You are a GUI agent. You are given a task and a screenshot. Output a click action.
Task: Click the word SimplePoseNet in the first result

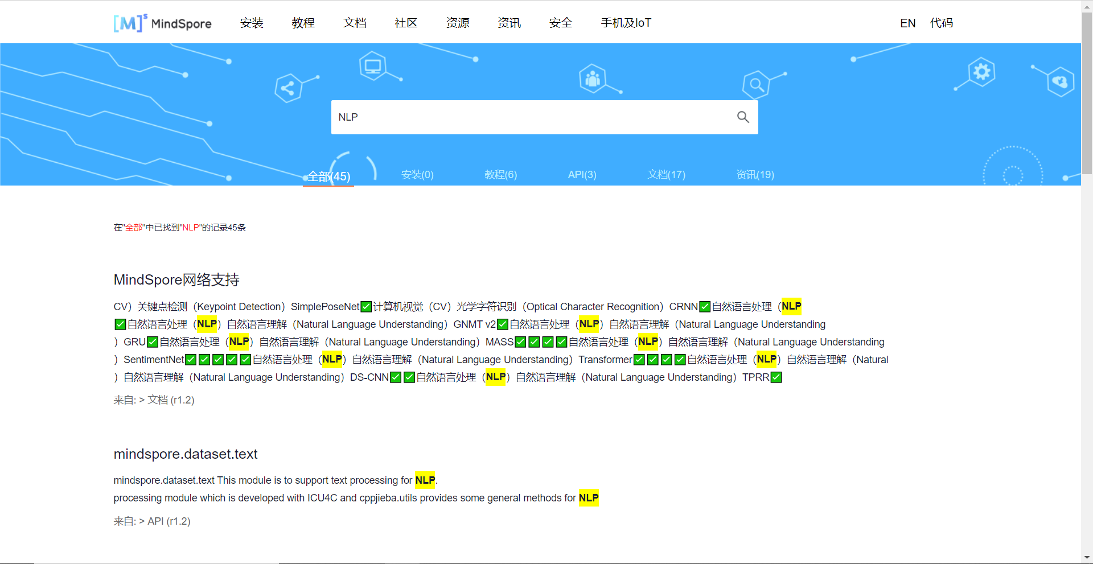325,307
